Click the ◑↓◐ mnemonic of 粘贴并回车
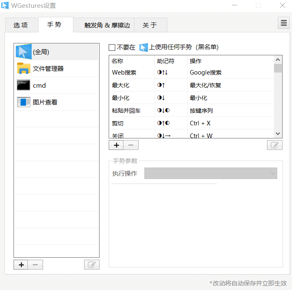Viewport: 292px width, 290px height. [x=163, y=111]
